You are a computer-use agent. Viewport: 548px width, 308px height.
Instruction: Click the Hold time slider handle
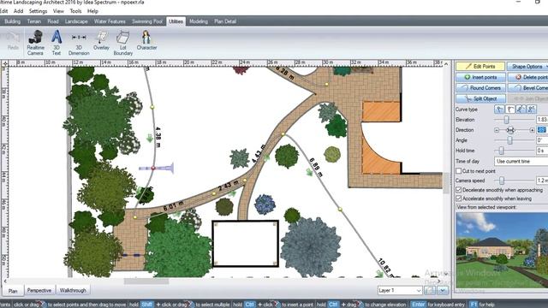pyautogui.click(x=501, y=151)
